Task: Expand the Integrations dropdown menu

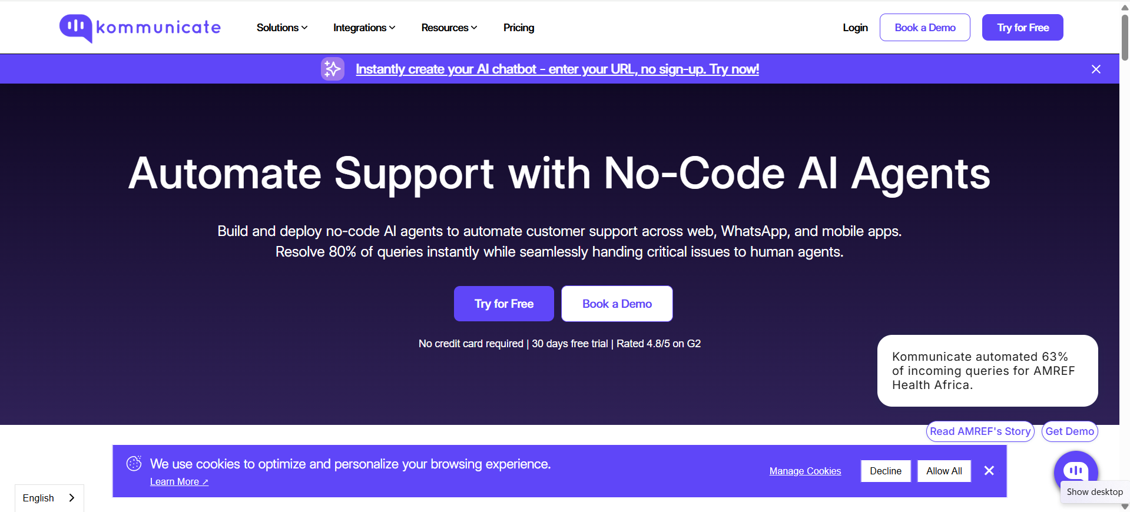Action: click(364, 28)
